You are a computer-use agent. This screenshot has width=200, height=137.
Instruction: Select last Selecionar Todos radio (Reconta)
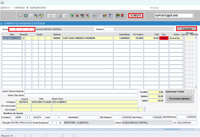[x=192, y=92]
